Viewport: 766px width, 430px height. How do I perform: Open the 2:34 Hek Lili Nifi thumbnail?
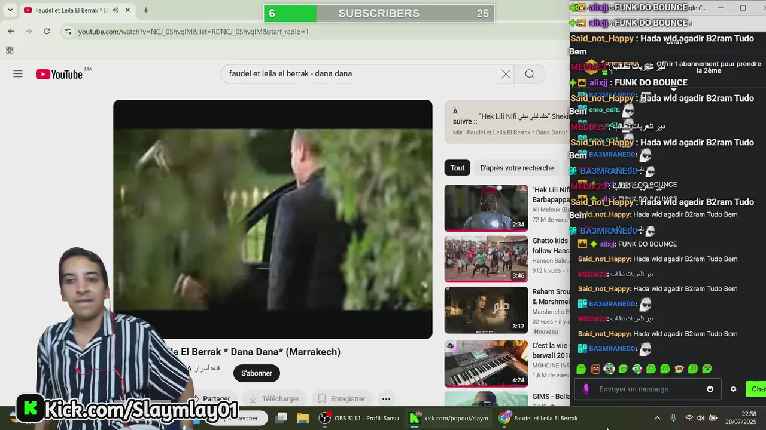[x=486, y=208]
